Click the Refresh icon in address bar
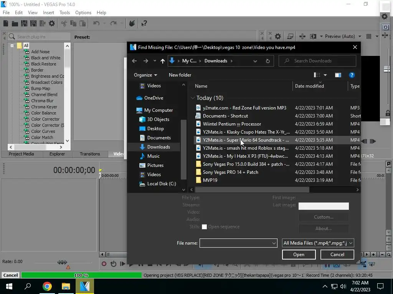393x294 pixels. [268, 61]
